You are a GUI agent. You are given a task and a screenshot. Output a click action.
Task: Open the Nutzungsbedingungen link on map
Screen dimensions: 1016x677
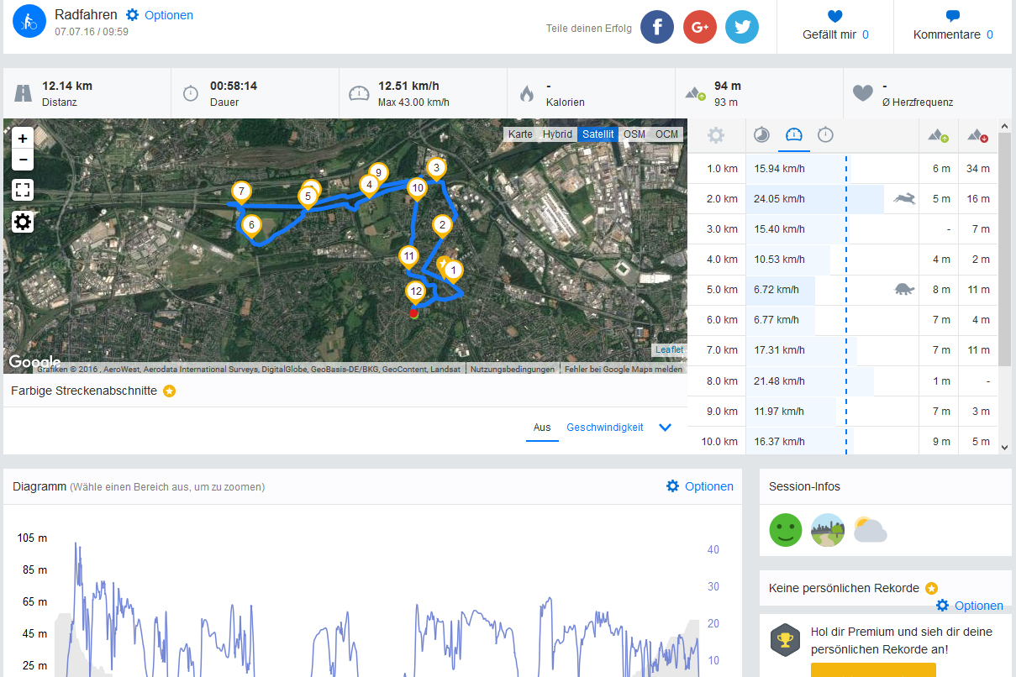click(x=512, y=369)
